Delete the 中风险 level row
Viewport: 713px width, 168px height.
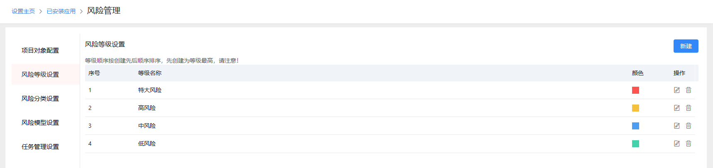click(689, 126)
